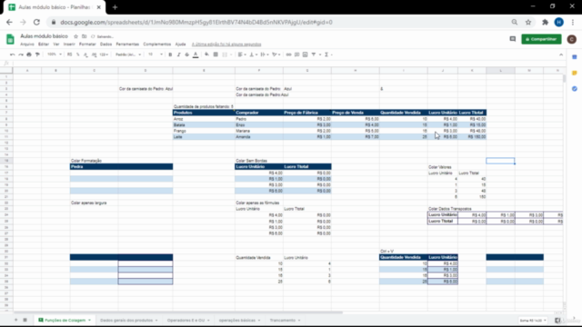Image resolution: width=582 pixels, height=327 pixels.
Task: Decrease decimal places
Action: point(85,54)
